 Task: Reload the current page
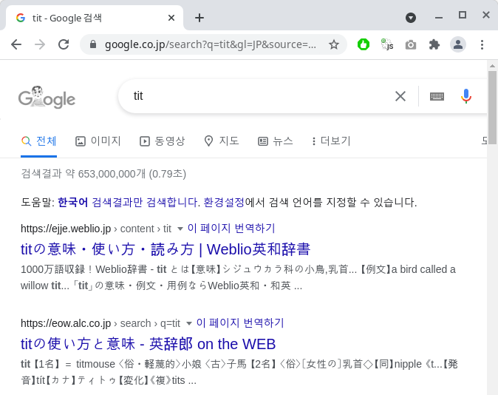(x=64, y=44)
